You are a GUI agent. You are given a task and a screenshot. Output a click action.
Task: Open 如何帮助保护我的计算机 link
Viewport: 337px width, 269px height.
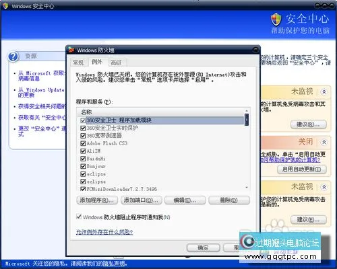(x=290, y=160)
